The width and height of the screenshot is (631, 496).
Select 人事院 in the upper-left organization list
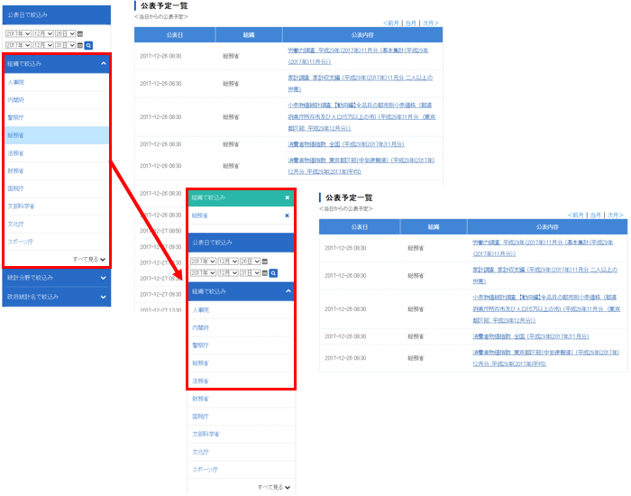click(15, 82)
